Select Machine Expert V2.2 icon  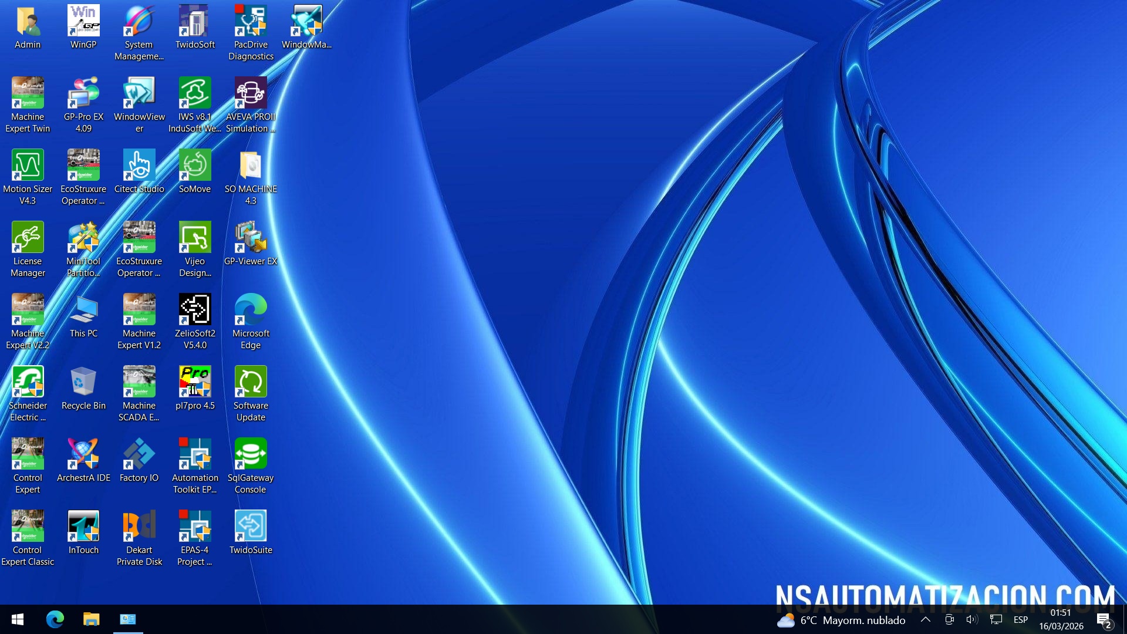click(x=28, y=322)
